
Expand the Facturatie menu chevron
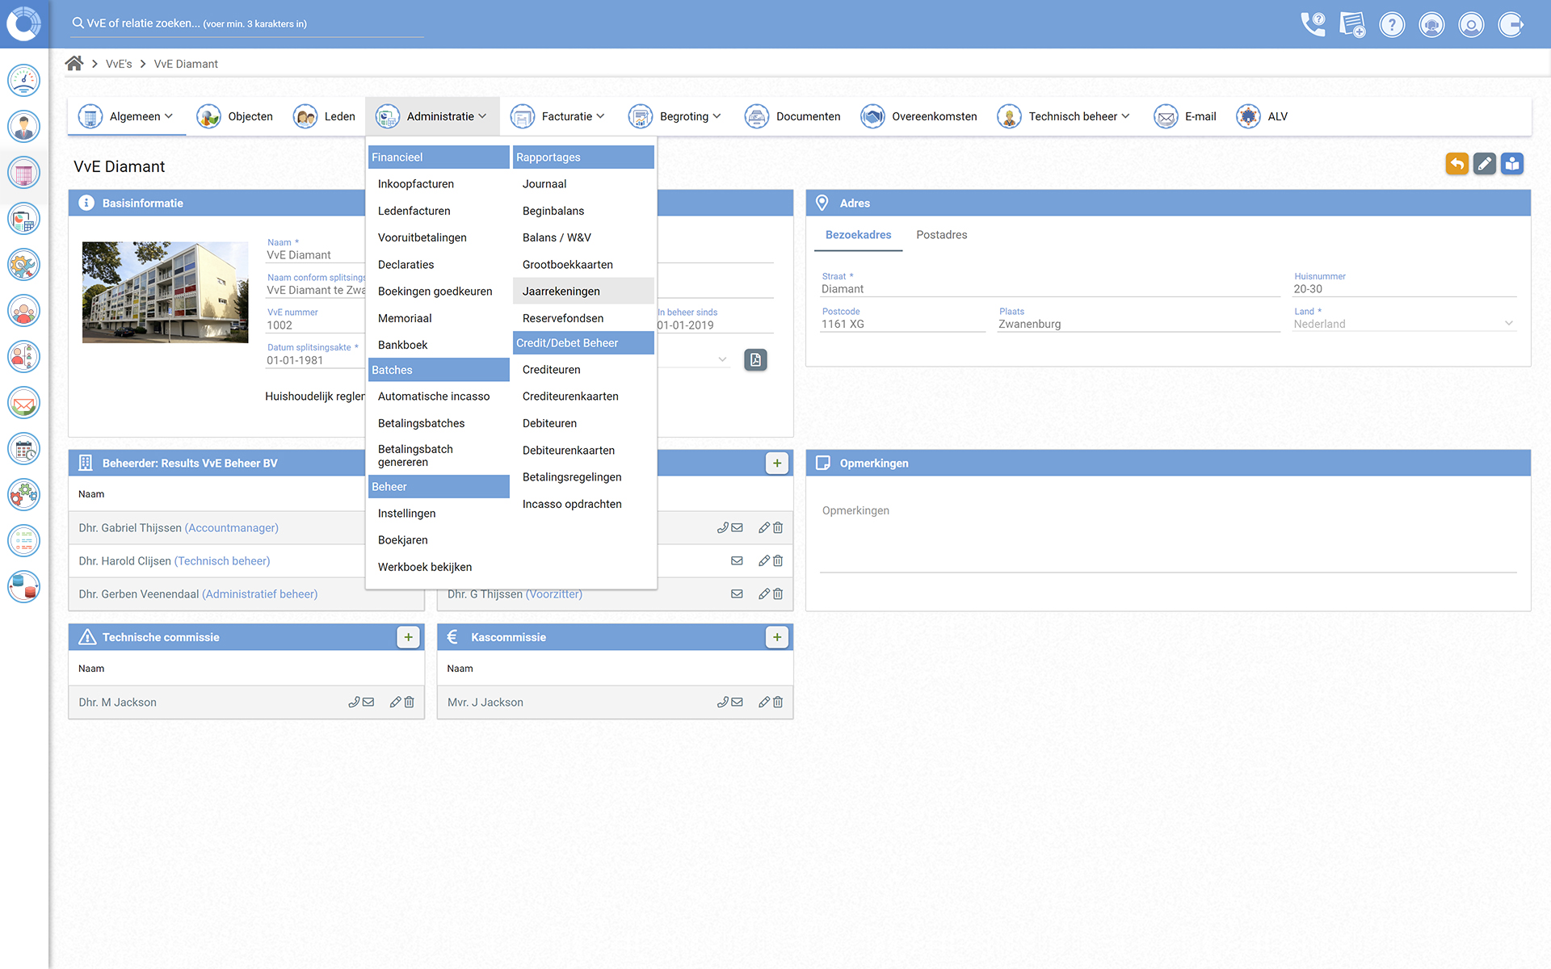click(600, 115)
